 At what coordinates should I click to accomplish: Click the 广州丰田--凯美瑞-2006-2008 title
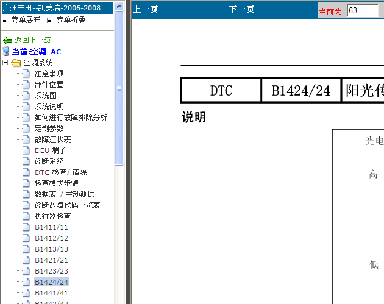click(x=52, y=8)
